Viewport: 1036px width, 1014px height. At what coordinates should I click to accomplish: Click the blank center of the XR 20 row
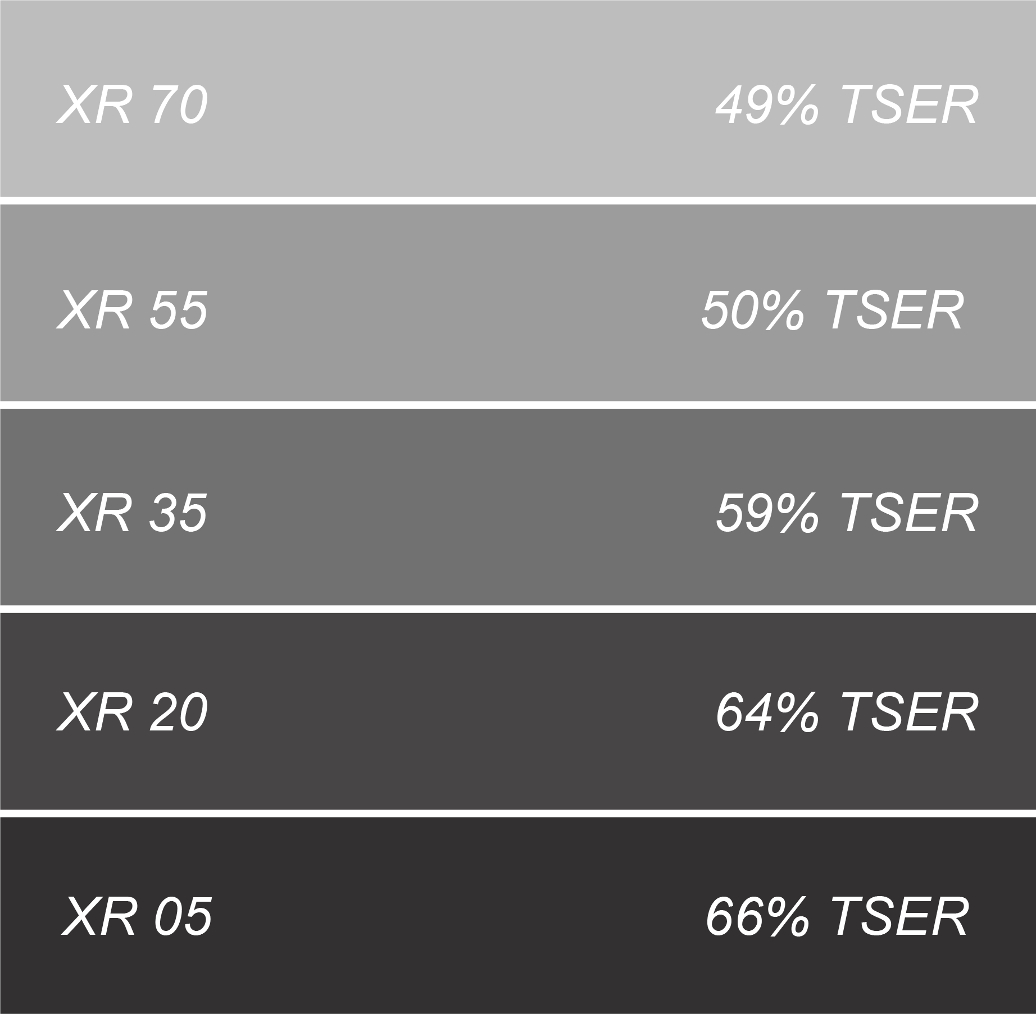click(x=461, y=712)
